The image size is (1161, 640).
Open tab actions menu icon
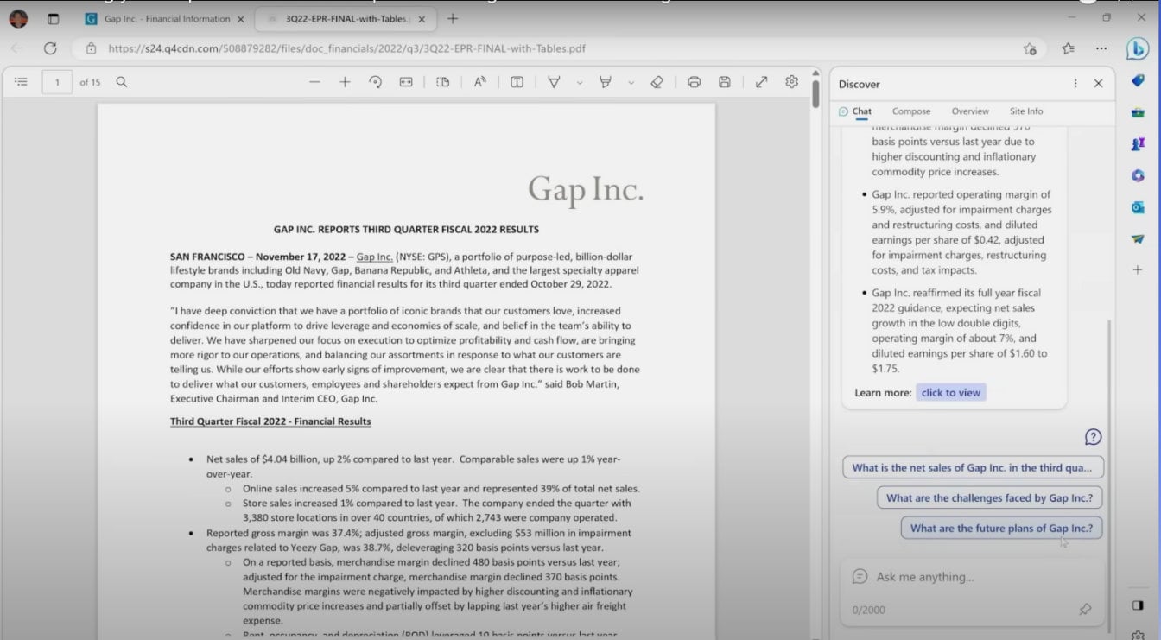(x=53, y=19)
